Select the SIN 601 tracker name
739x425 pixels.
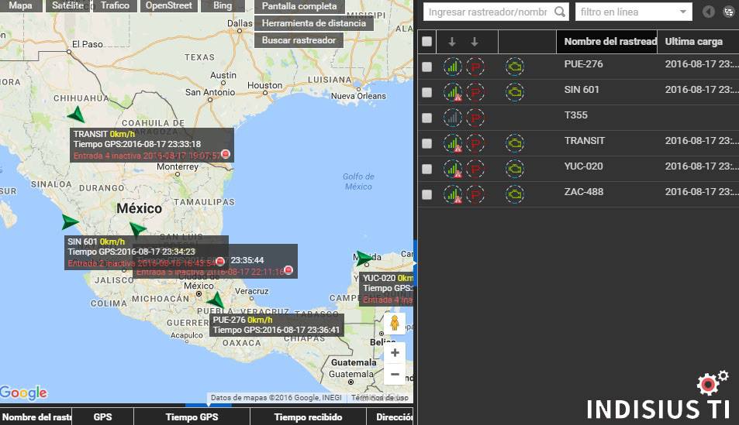(582, 90)
